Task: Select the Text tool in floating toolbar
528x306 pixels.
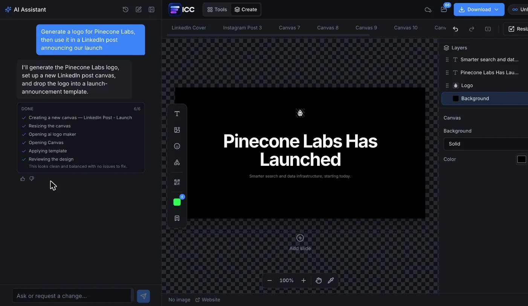Action: click(x=177, y=114)
